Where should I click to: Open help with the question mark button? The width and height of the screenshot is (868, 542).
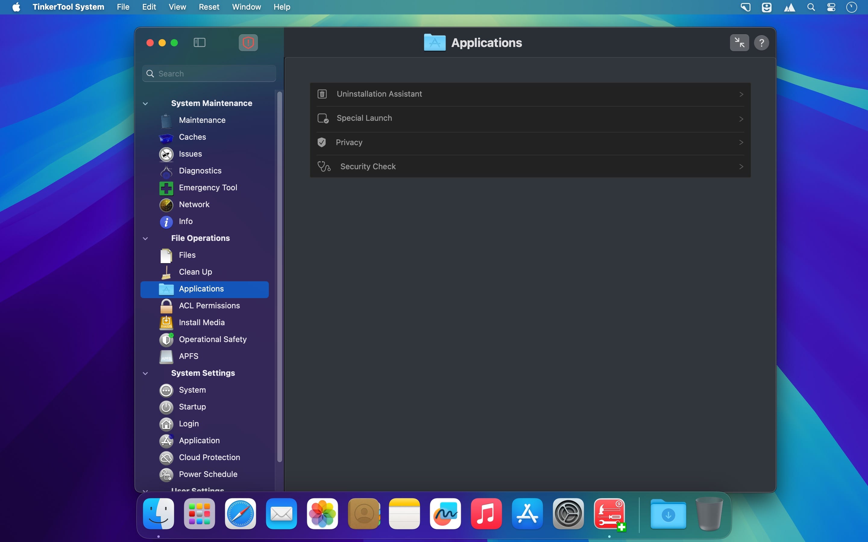pos(761,43)
